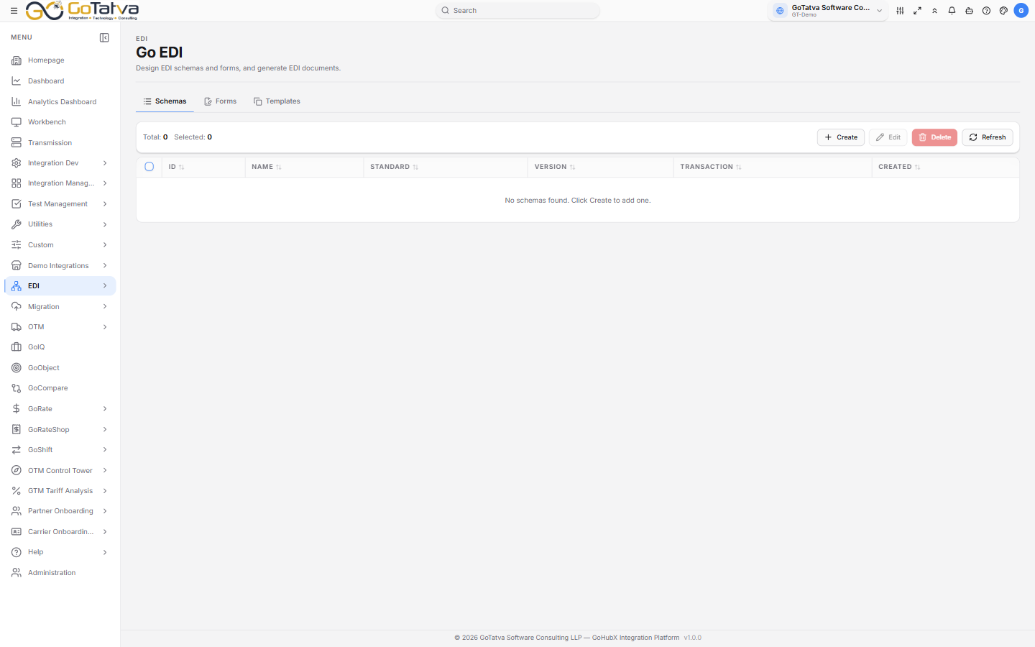The width and height of the screenshot is (1035, 647).
Task: Collapse the sidebar menu panel icon
Action: point(104,37)
